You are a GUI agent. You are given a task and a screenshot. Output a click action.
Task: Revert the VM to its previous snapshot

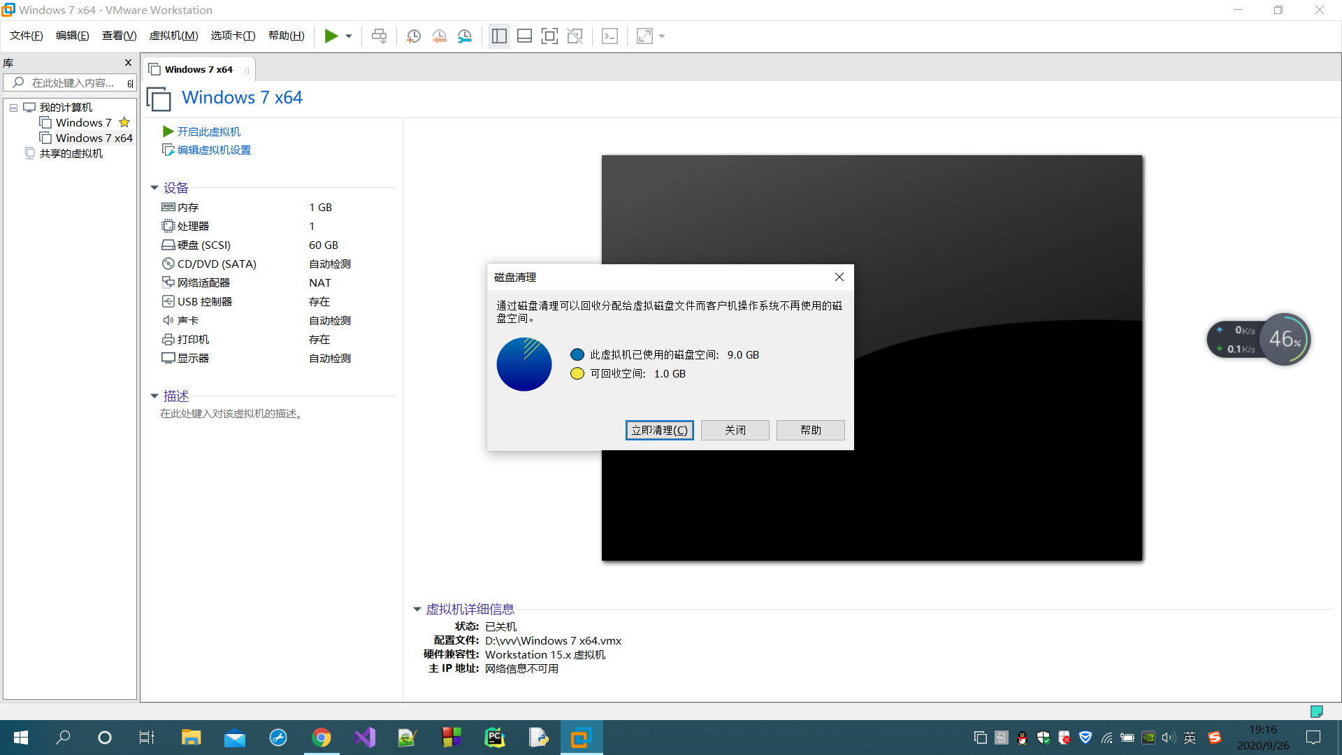pyautogui.click(x=439, y=36)
